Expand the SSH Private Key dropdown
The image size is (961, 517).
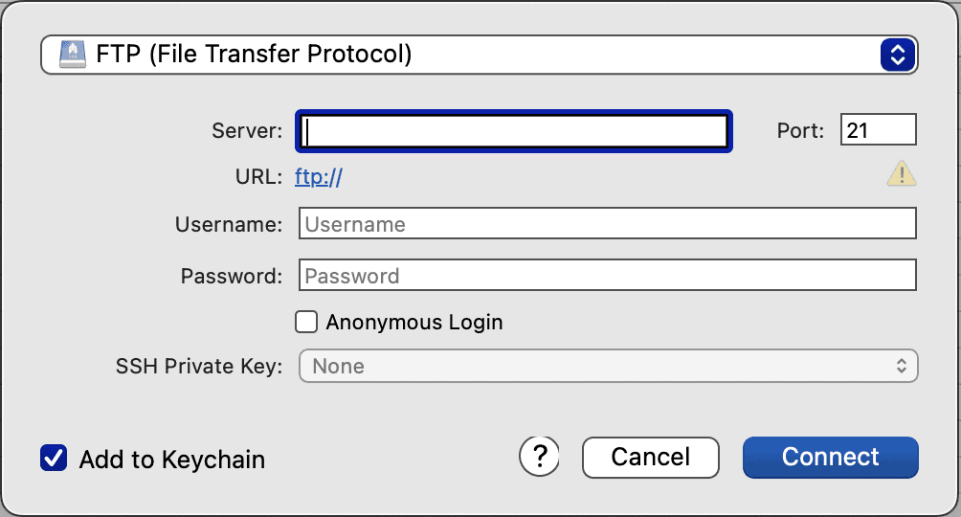tap(608, 366)
